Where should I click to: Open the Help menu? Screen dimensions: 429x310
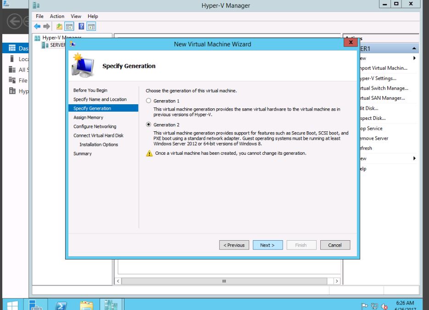[x=93, y=16]
